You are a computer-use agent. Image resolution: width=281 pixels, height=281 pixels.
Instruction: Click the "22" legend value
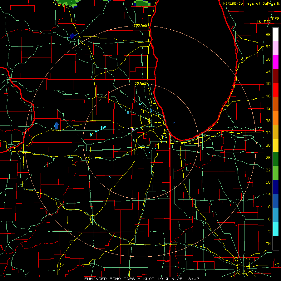268,170
